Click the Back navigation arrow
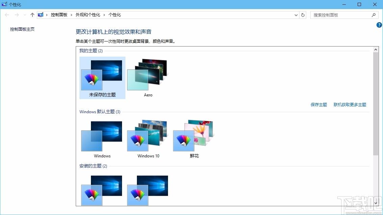 click(x=7, y=15)
